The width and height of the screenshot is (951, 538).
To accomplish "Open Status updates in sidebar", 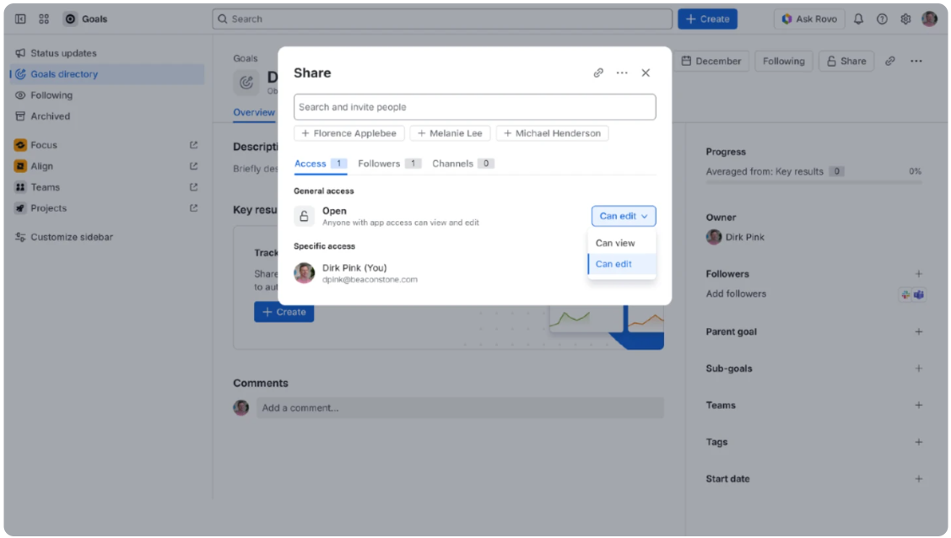I will tap(107, 53).
